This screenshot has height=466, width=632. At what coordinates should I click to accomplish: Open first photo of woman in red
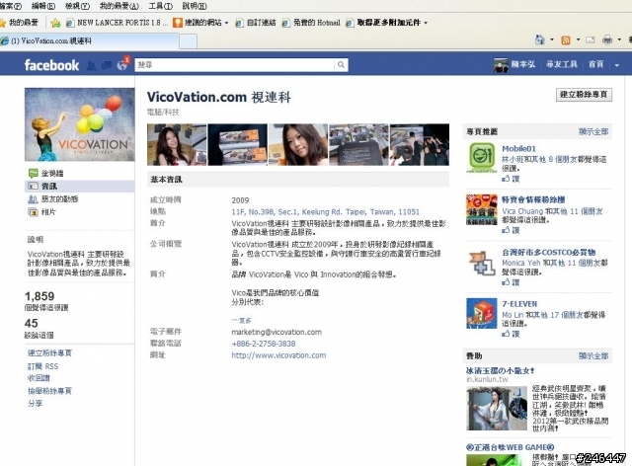click(x=177, y=145)
